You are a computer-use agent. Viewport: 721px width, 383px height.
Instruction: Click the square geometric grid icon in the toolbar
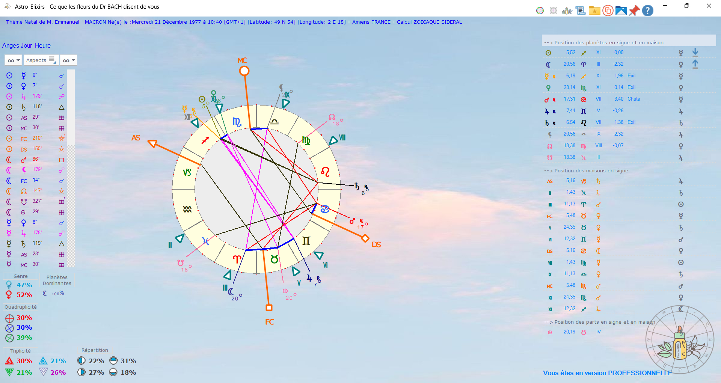point(554,11)
